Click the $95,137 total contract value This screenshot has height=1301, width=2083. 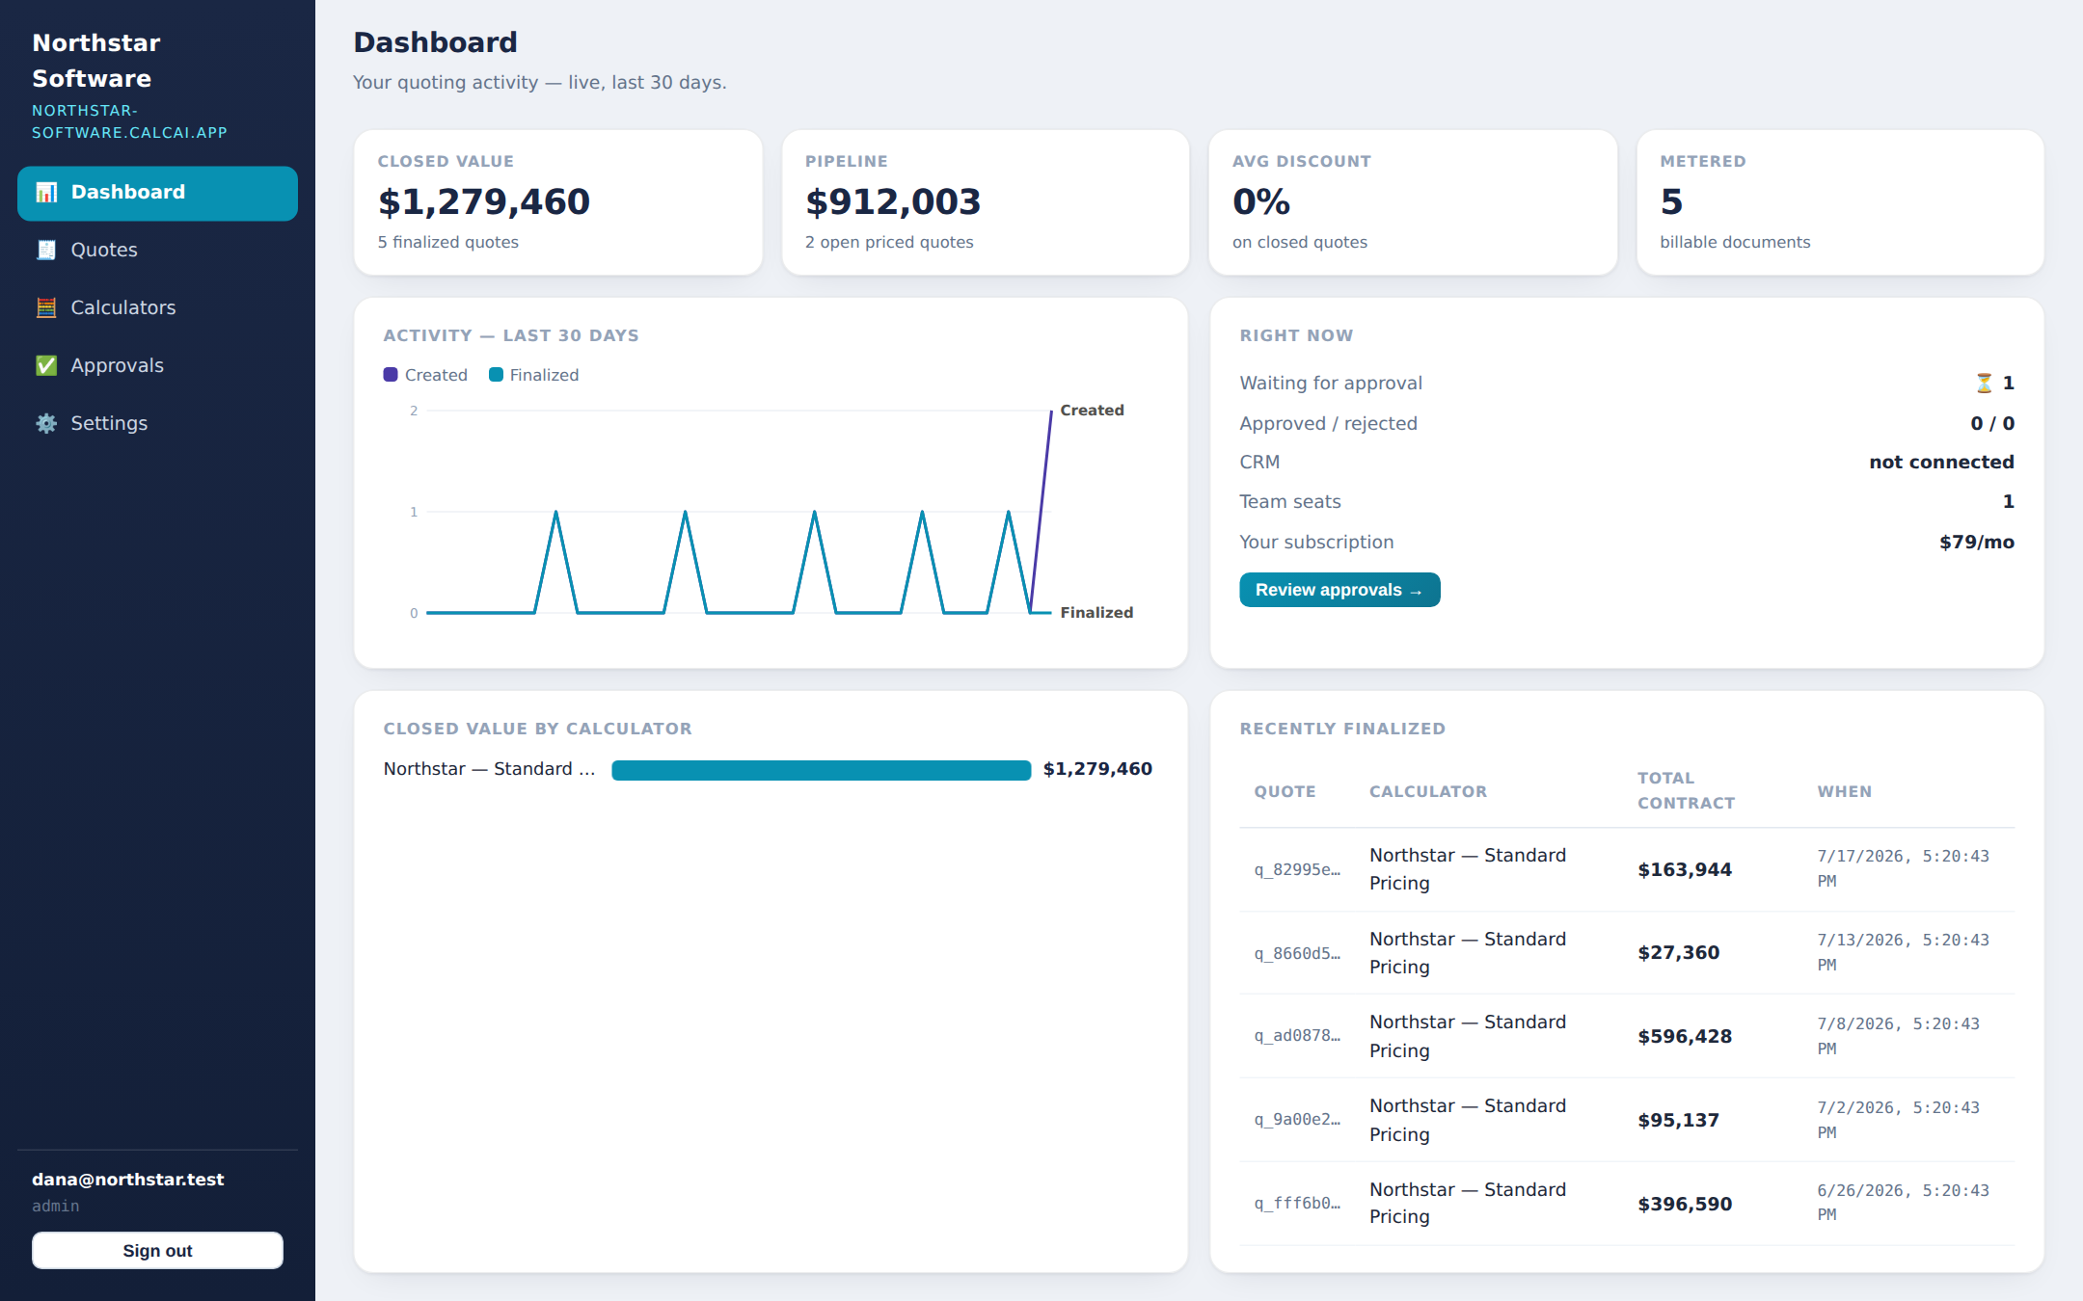click(1678, 1121)
